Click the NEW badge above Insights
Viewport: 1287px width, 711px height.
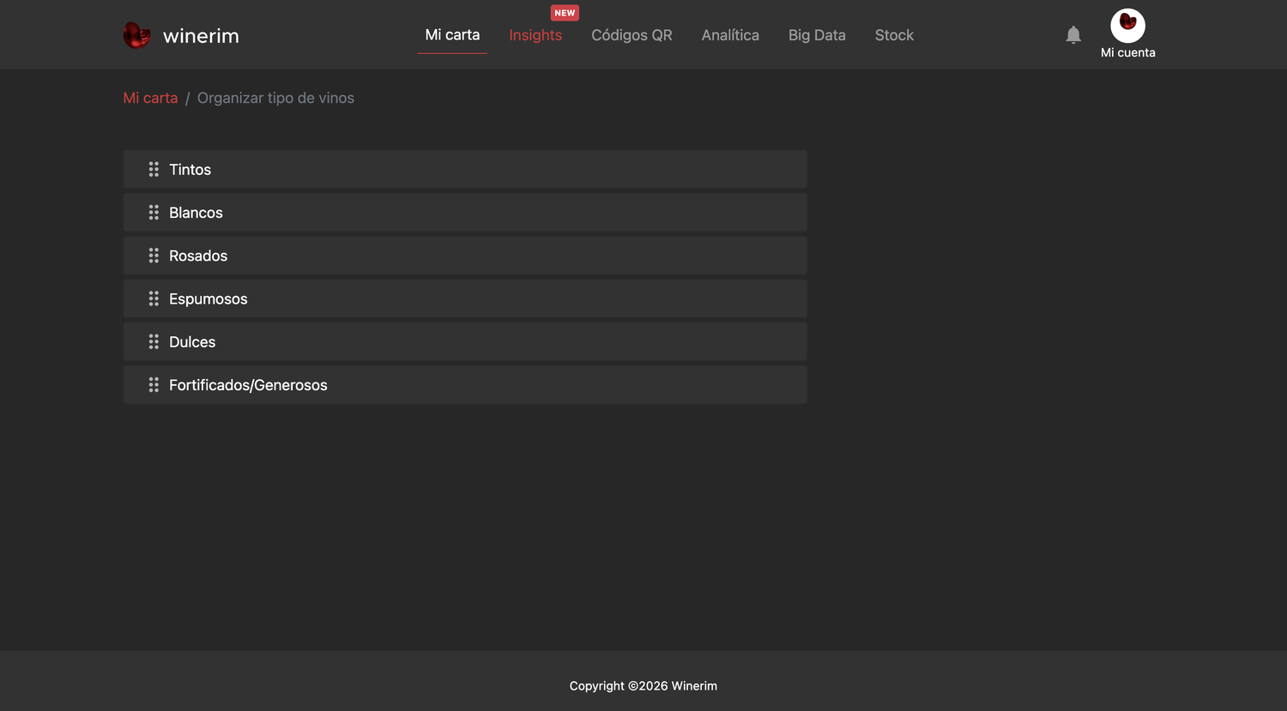565,13
